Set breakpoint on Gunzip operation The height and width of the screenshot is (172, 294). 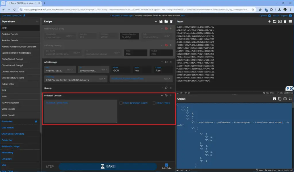[x=171, y=88]
